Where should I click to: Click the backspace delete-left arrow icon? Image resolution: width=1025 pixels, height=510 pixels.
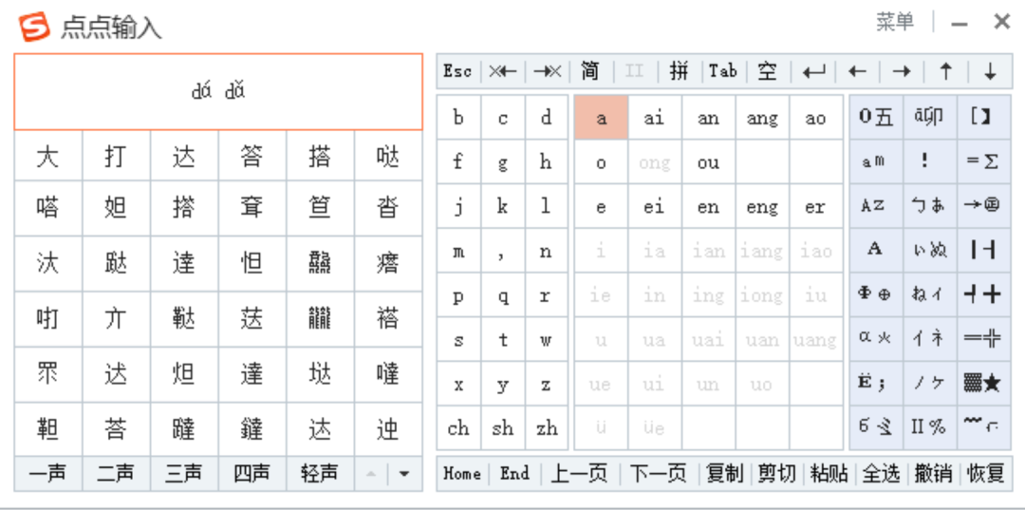click(x=503, y=71)
